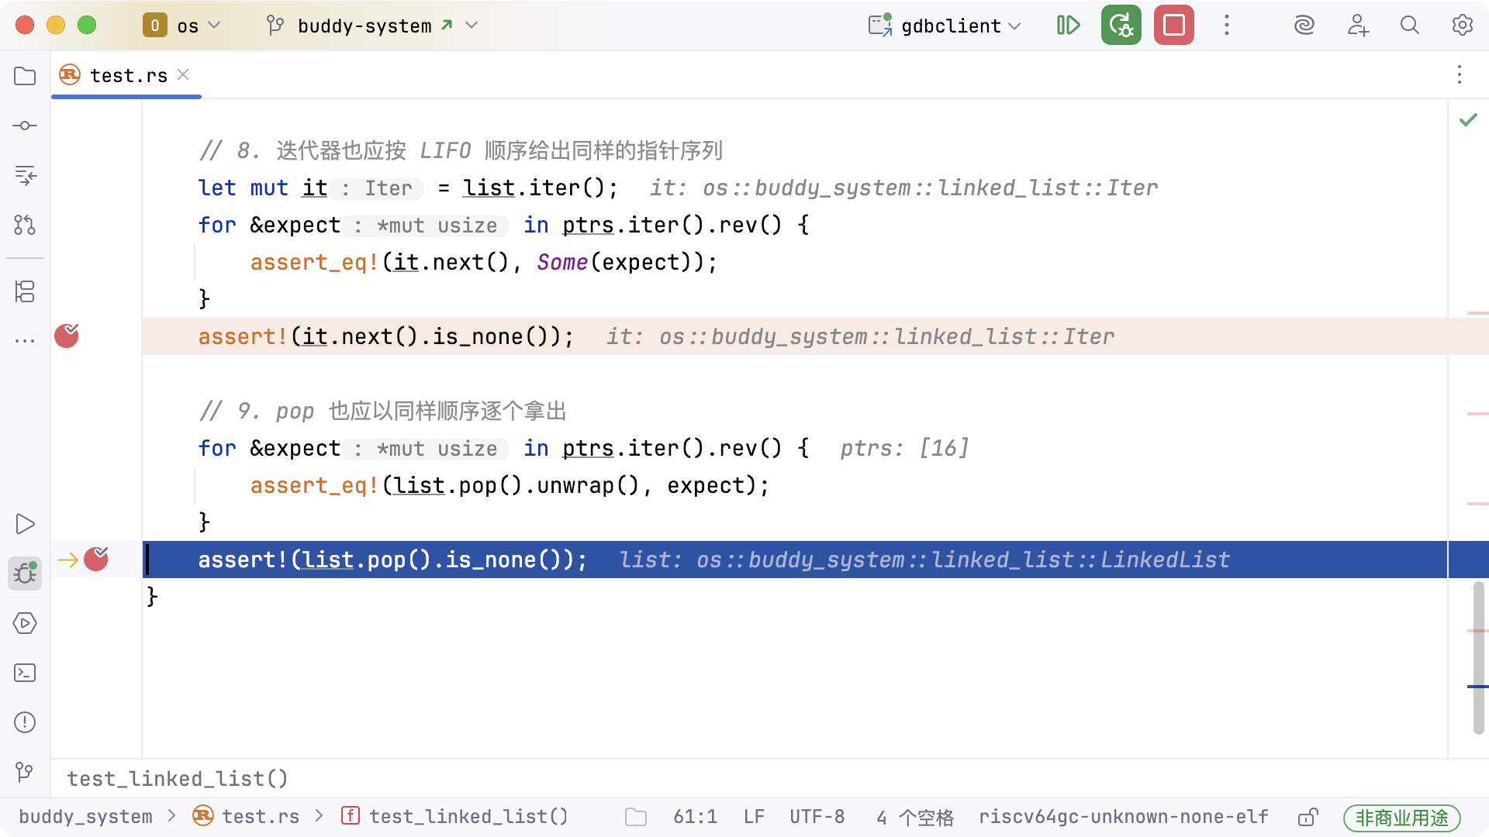Click the editor's vertical scrollbar thumb
1489x837 pixels.
coord(1478,659)
